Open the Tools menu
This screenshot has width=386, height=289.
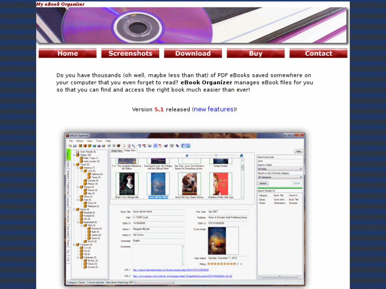pyautogui.click(x=99, y=141)
